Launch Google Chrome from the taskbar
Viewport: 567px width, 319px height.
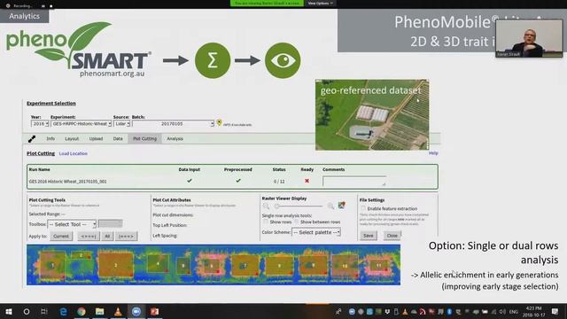point(82,311)
